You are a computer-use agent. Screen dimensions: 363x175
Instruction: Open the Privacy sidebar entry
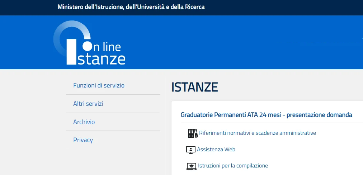(x=83, y=140)
